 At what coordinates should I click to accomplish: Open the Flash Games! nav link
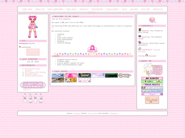112,9
